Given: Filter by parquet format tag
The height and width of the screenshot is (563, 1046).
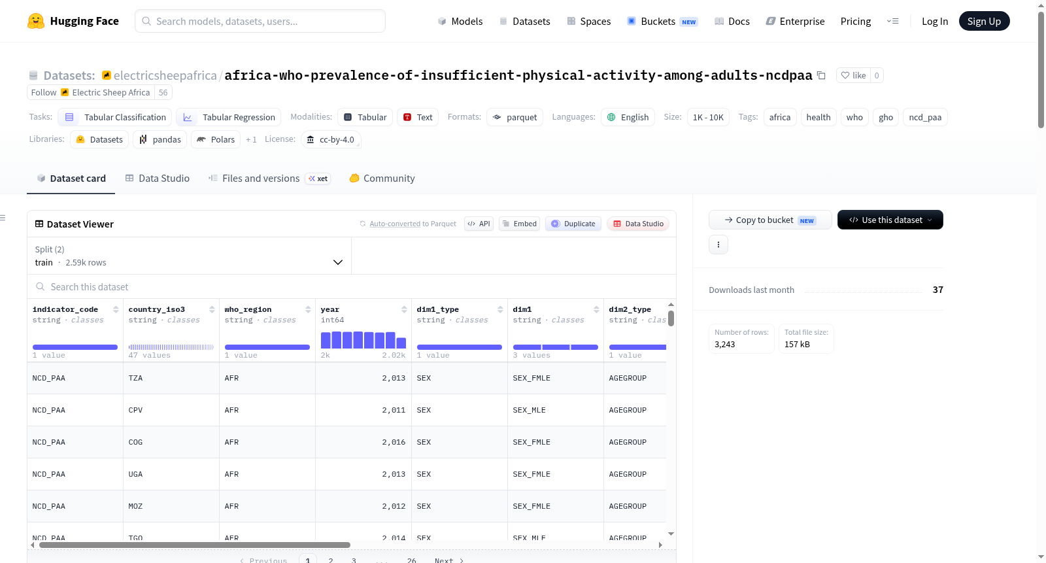Looking at the screenshot, I should (515, 117).
